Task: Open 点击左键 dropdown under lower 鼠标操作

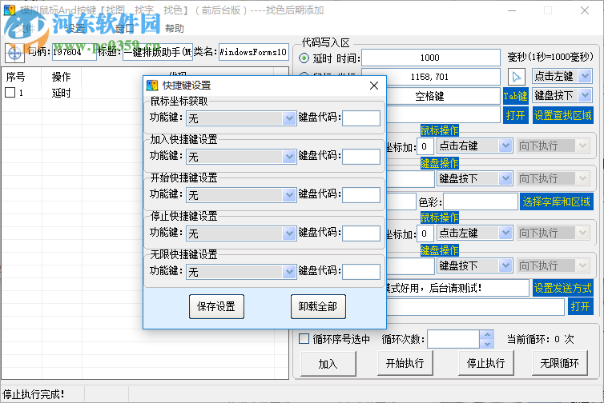Action: pos(474,233)
